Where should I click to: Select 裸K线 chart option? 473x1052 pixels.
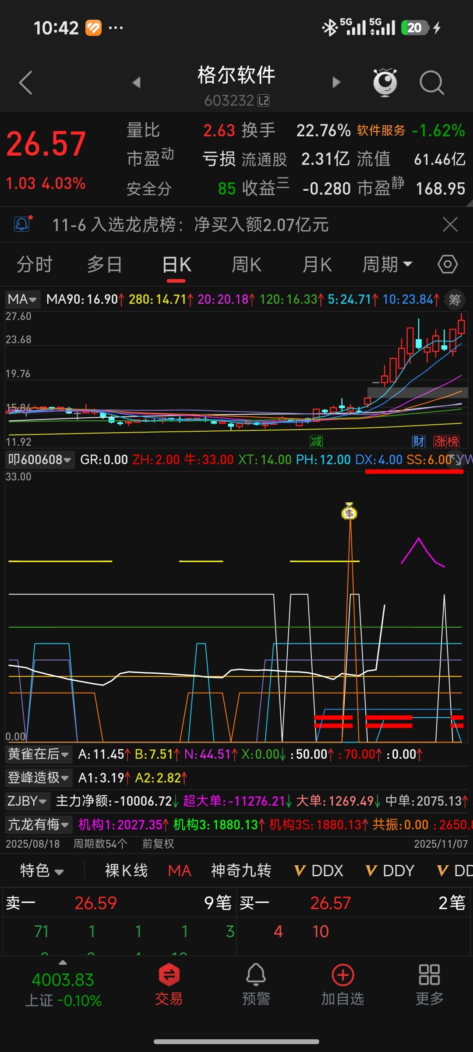pos(127,871)
